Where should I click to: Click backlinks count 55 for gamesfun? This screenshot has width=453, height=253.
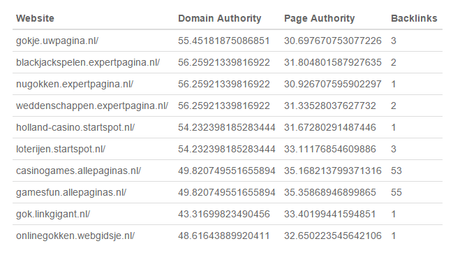pyautogui.click(x=396, y=193)
